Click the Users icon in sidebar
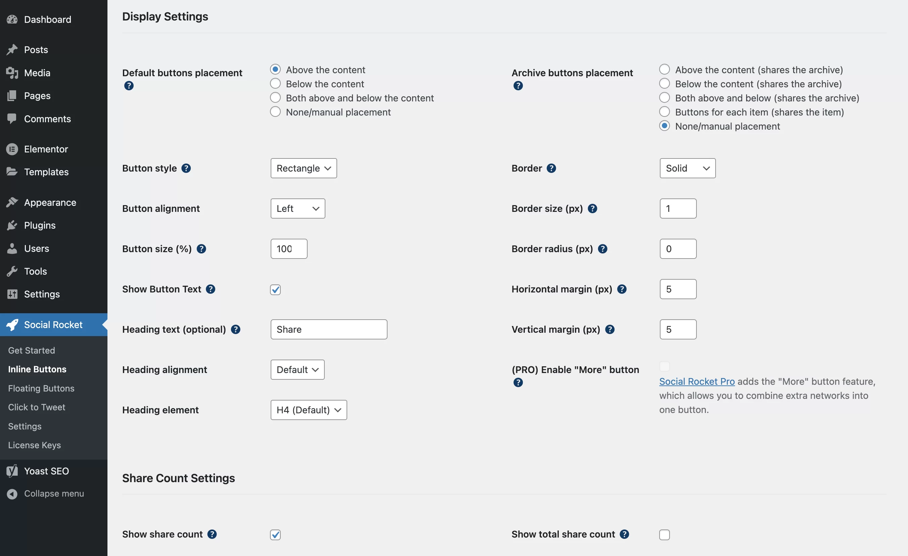 12,248
